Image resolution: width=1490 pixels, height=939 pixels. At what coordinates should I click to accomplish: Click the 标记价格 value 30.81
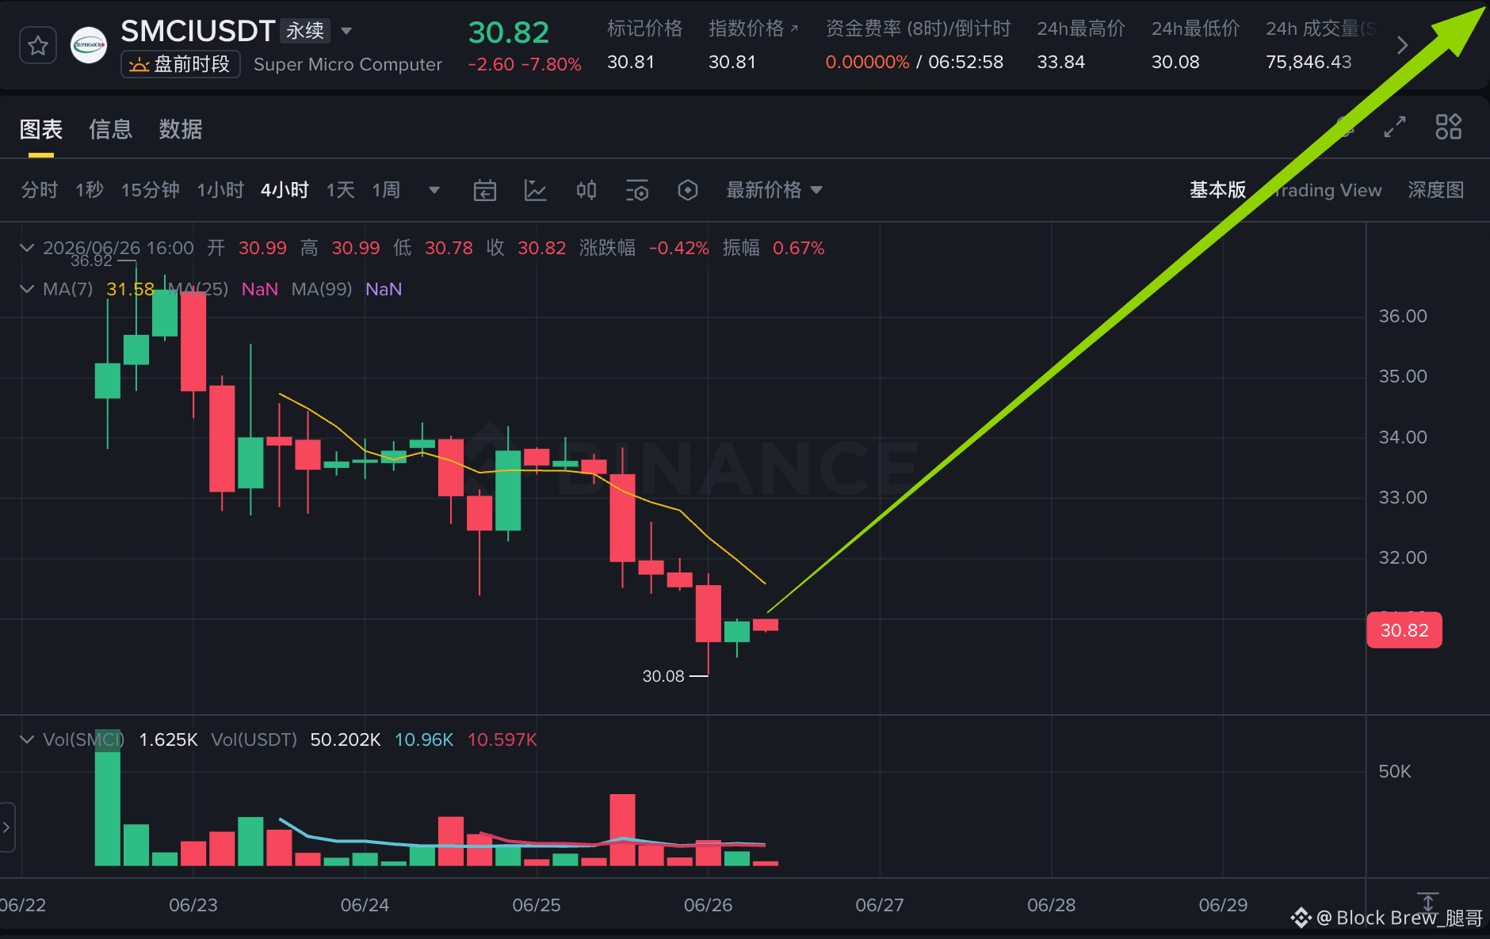click(x=631, y=62)
